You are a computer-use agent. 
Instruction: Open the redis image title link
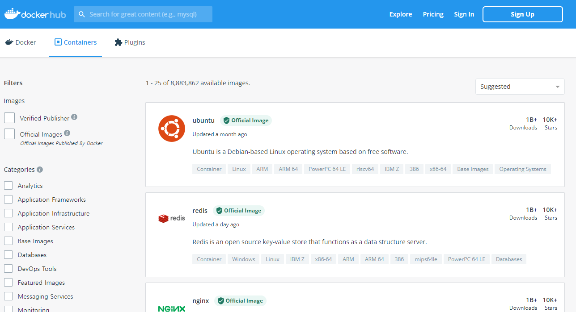[200, 211]
